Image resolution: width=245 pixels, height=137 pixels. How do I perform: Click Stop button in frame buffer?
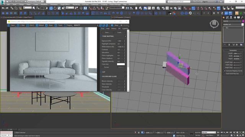pyautogui.click(x=115, y=25)
